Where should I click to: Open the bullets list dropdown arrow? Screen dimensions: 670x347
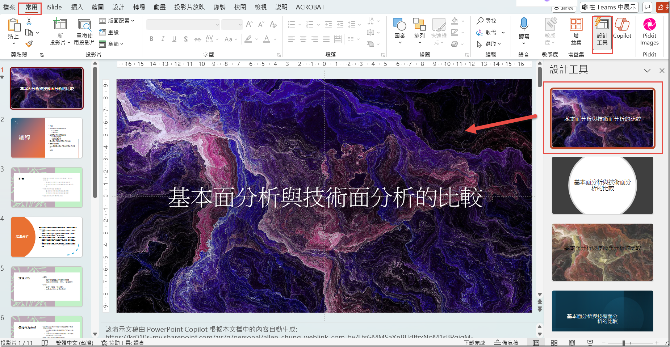point(300,25)
